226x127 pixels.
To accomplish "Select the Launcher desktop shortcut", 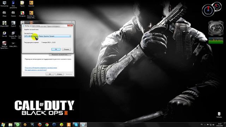I will click(x=31, y=4).
